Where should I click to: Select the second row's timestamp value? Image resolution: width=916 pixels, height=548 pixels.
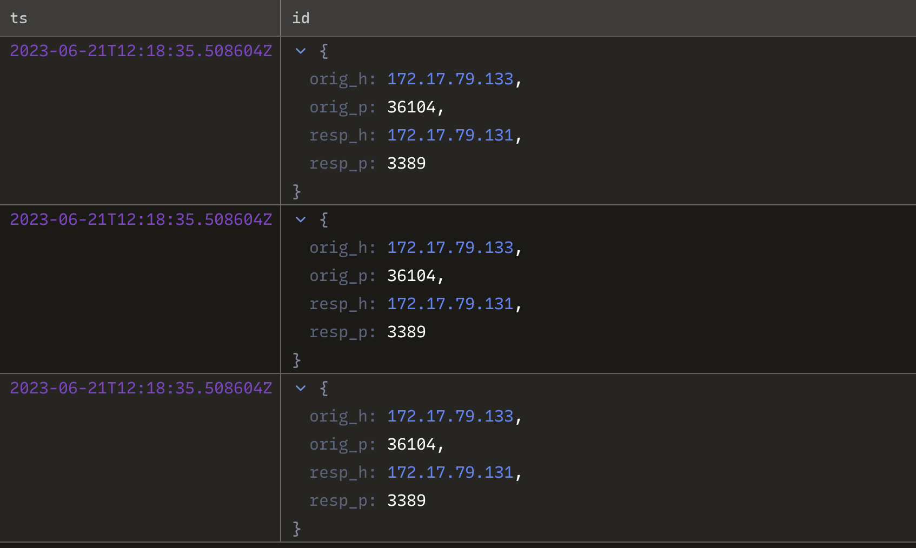click(x=141, y=219)
